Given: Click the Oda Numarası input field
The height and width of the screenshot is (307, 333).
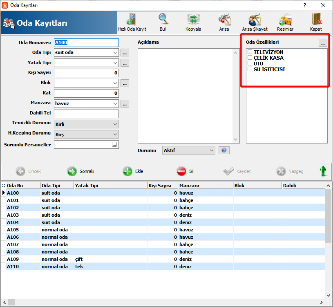Looking at the screenshot, I should [86, 43].
